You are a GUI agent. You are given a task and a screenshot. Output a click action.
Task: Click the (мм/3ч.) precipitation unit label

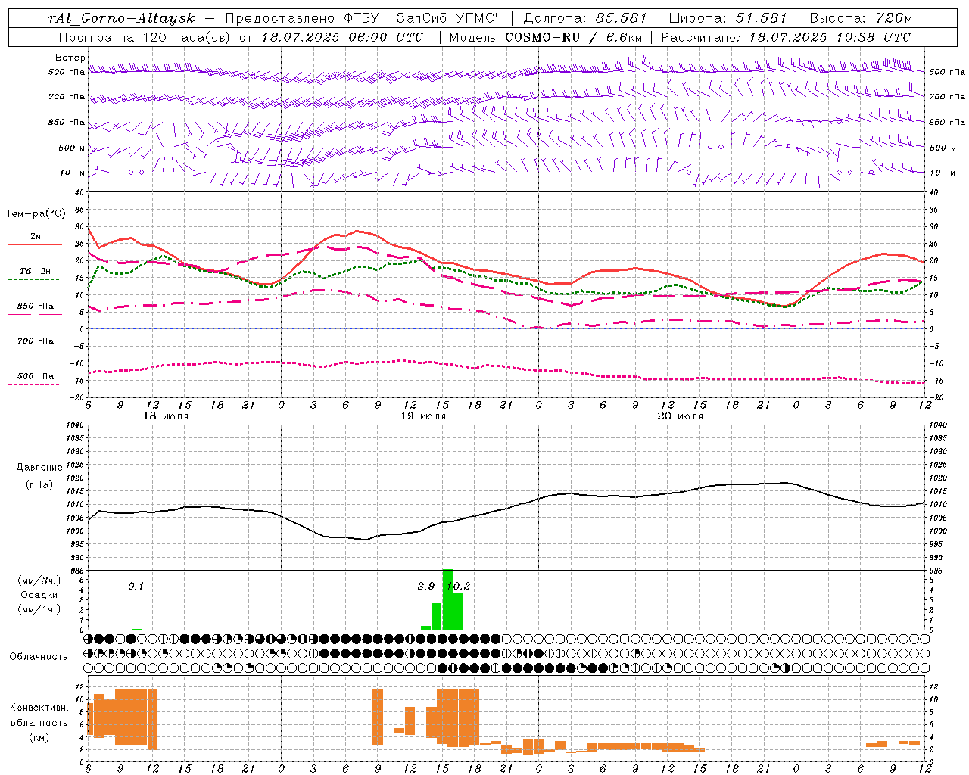pyautogui.click(x=39, y=580)
